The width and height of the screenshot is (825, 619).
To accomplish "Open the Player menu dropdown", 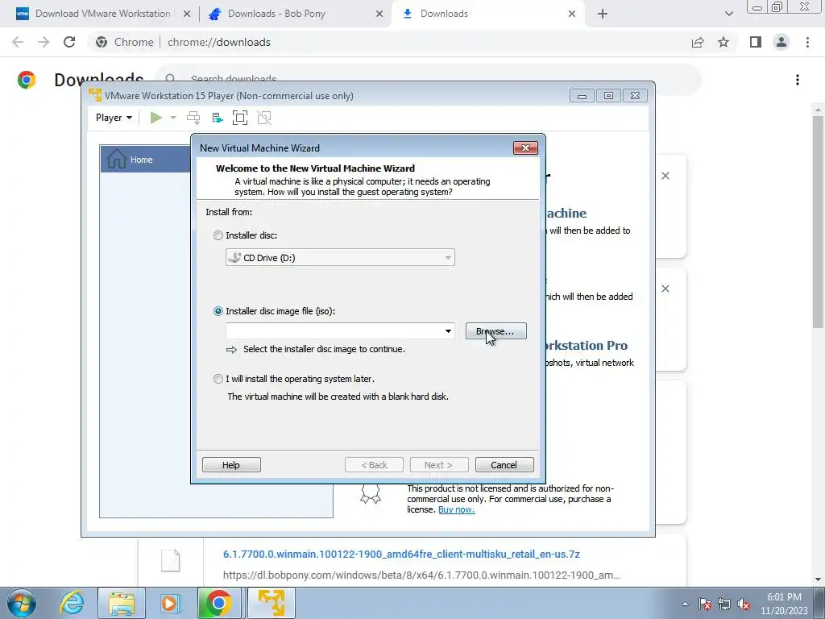I will point(114,118).
